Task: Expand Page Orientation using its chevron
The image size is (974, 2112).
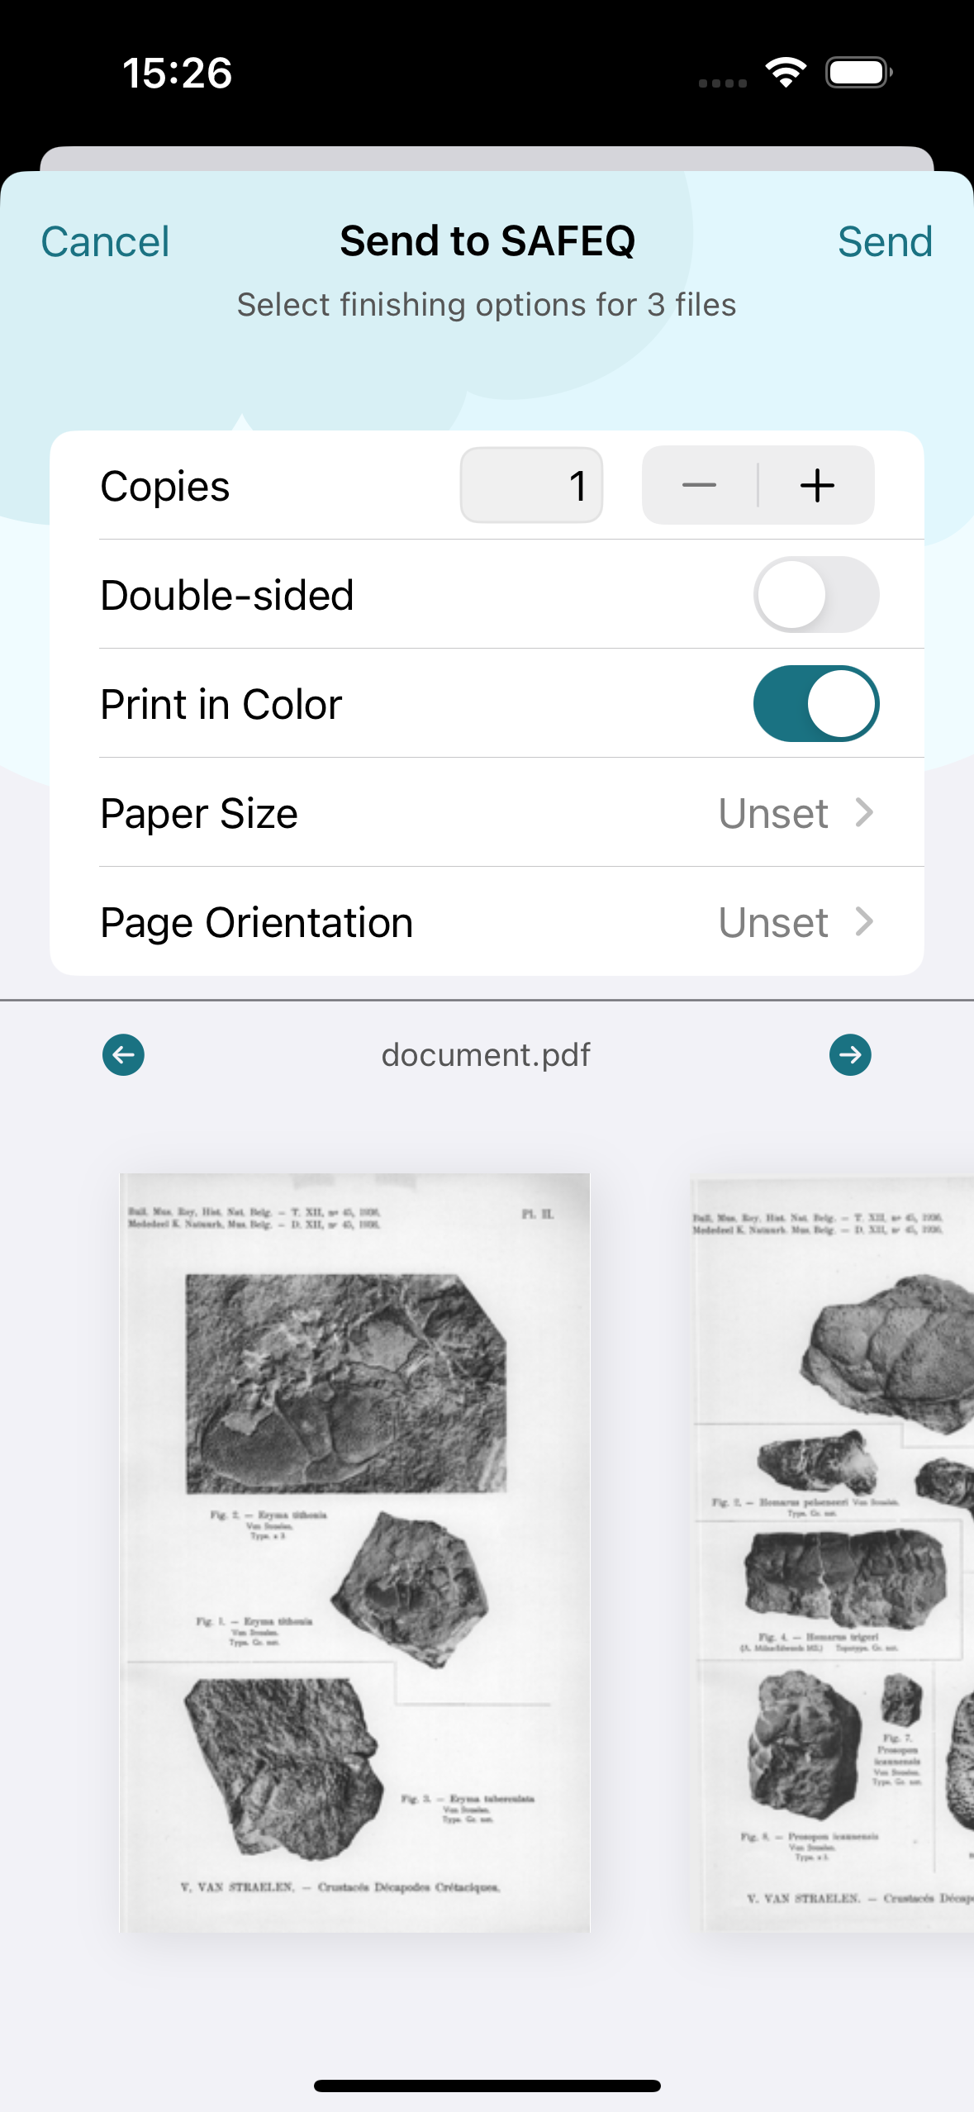Action: 864,922
